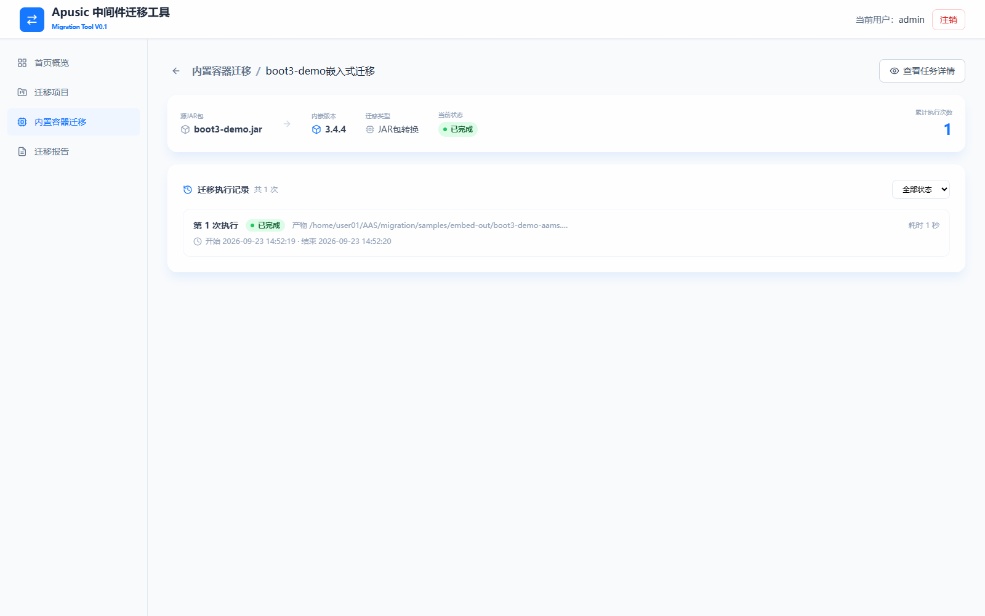This screenshot has height=616, width=985.
Task: Click the 已完成 badge in the execution record
Action: coord(265,225)
